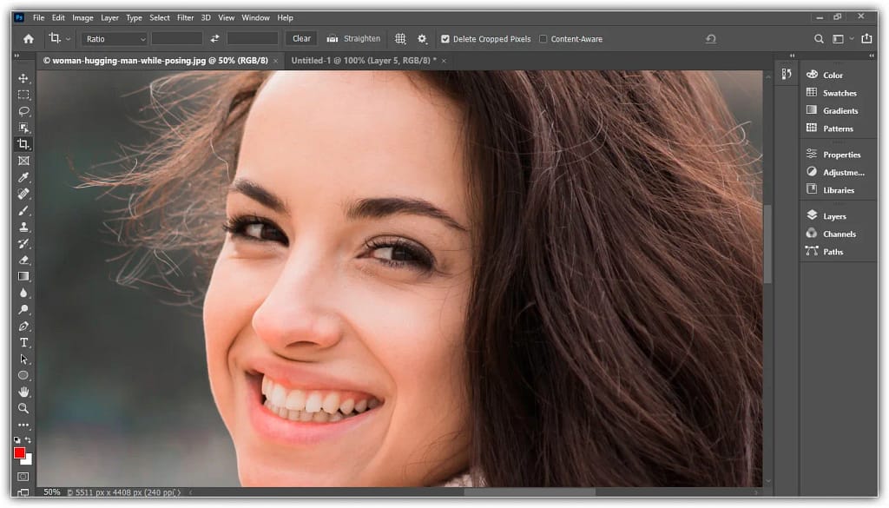The width and height of the screenshot is (889, 508).
Task: Enable the Content-Aware checkbox
Action: pyautogui.click(x=543, y=38)
